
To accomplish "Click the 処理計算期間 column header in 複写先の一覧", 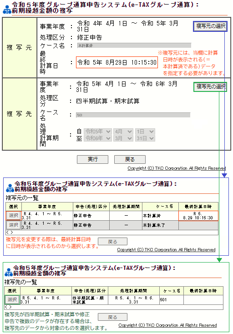I will click(x=133, y=291).
